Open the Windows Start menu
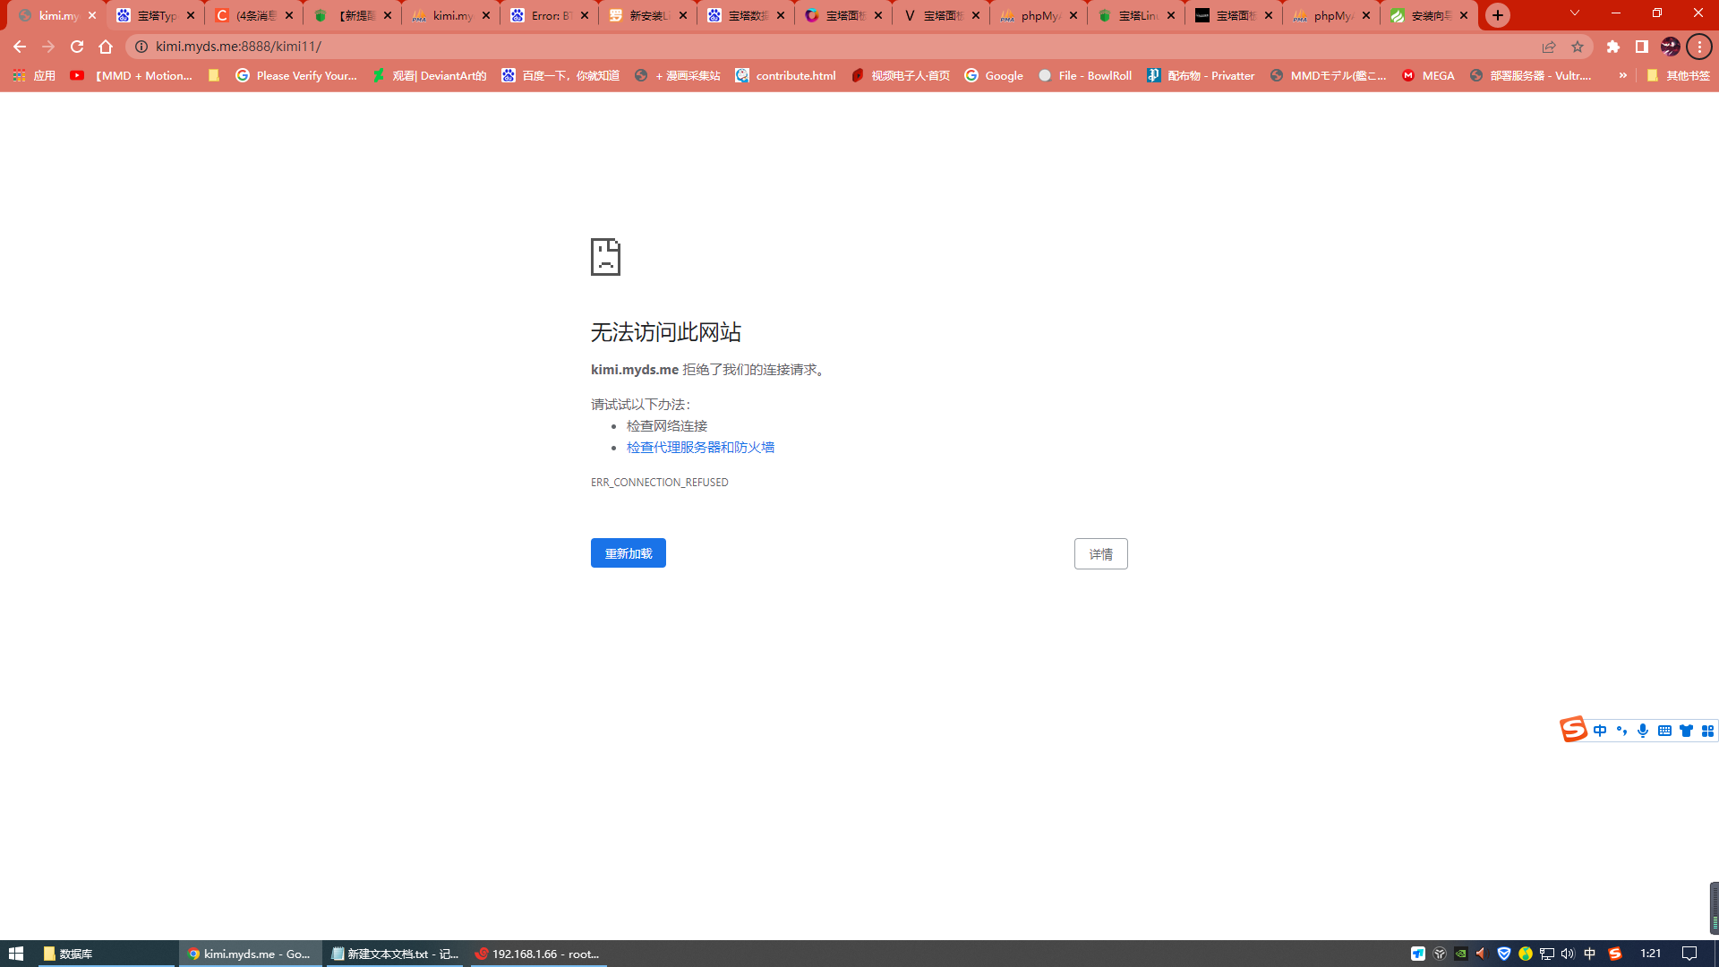This screenshot has width=1719, height=967. point(15,954)
